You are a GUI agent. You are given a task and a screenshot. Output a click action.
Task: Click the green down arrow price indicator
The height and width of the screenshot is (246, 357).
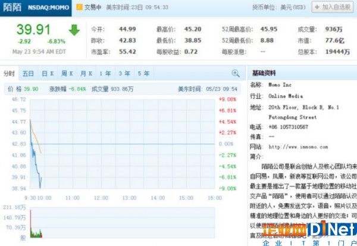click(x=74, y=30)
